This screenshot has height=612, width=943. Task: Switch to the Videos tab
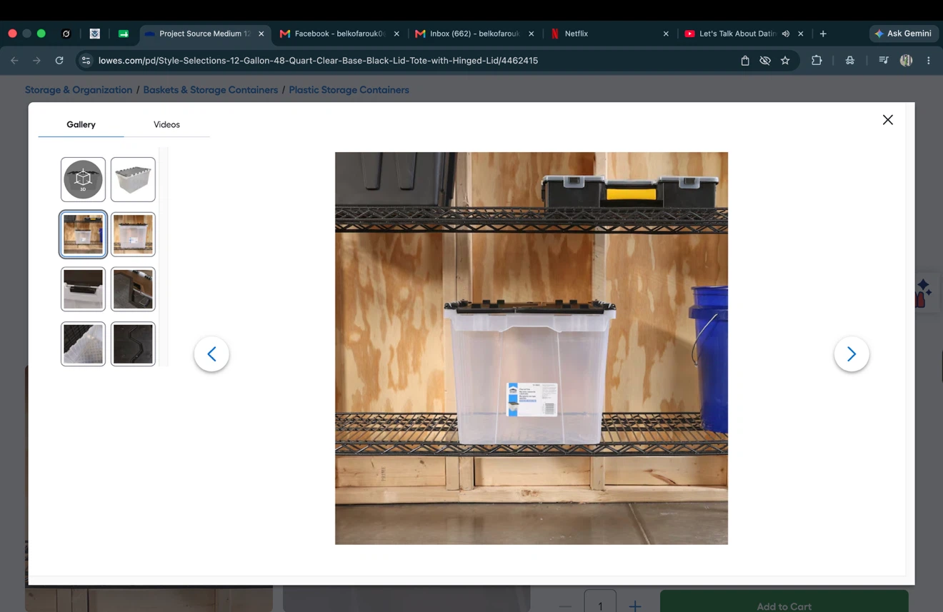pyautogui.click(x=166, y=124)
